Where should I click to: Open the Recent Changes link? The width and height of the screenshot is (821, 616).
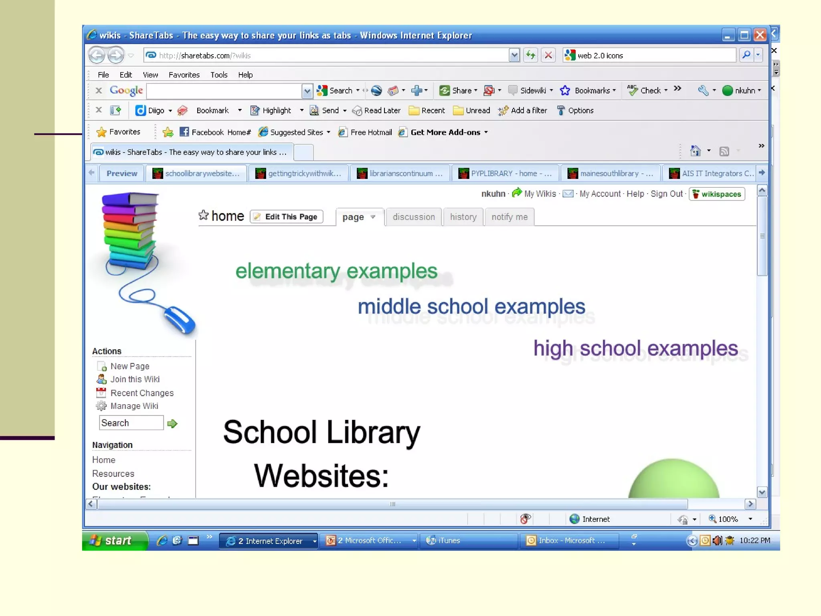coord(142,393)
